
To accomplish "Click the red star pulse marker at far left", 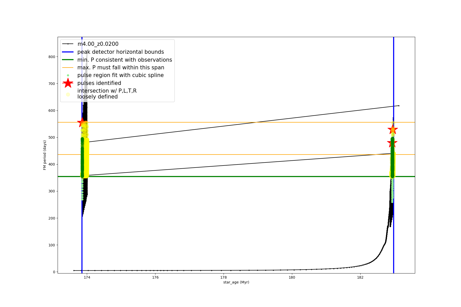I will pyautogui.click(x=82, y=122).
